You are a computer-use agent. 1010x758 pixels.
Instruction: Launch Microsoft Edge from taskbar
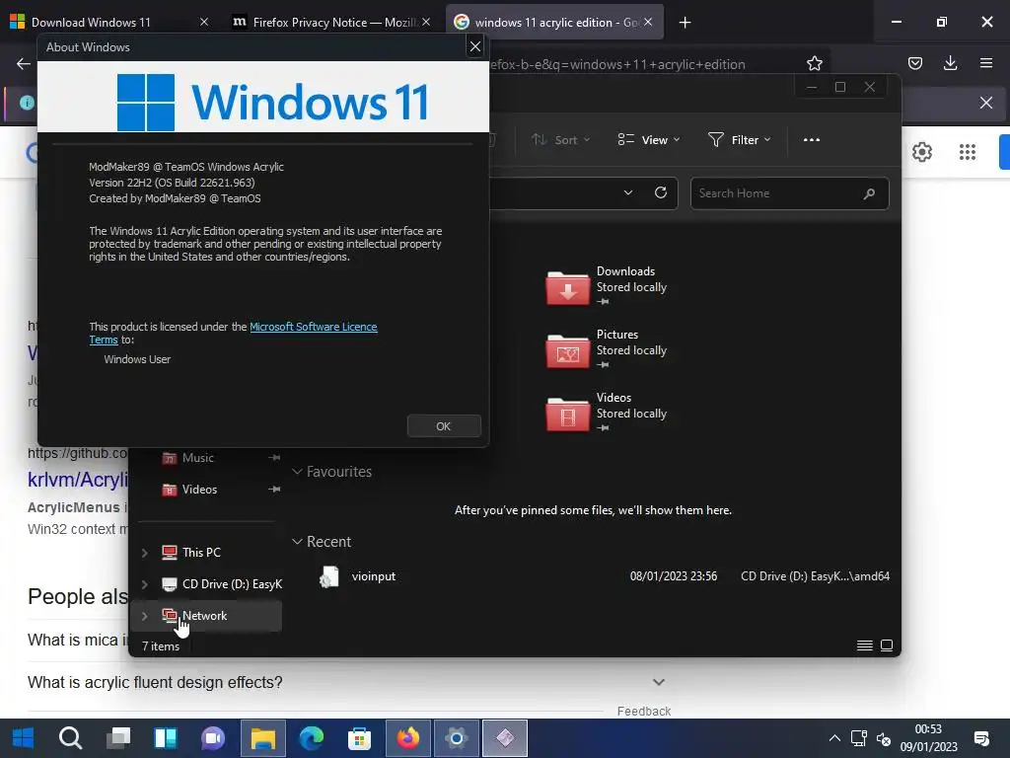click(x=311, y=738)
